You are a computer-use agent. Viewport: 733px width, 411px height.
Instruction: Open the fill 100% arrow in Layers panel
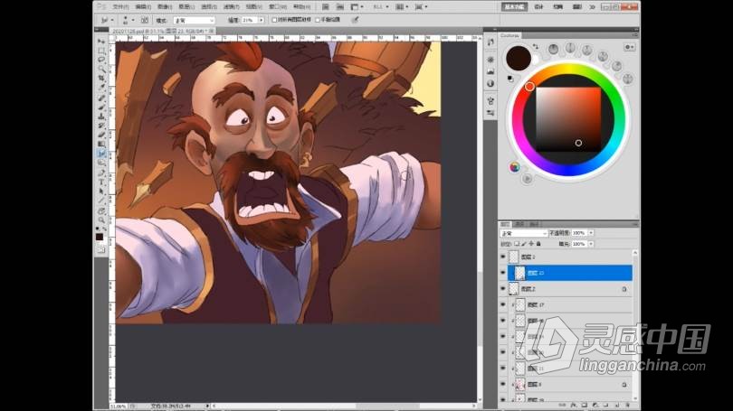pos(591,244)
